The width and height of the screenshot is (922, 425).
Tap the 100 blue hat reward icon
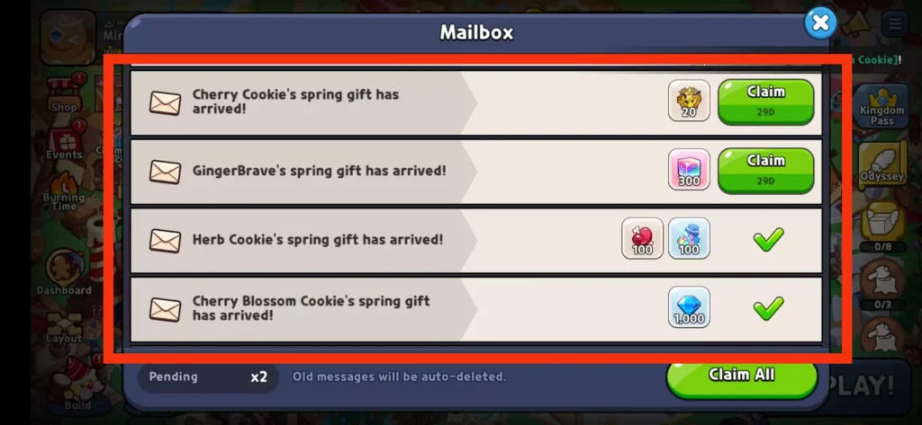[x=689, y=238]
